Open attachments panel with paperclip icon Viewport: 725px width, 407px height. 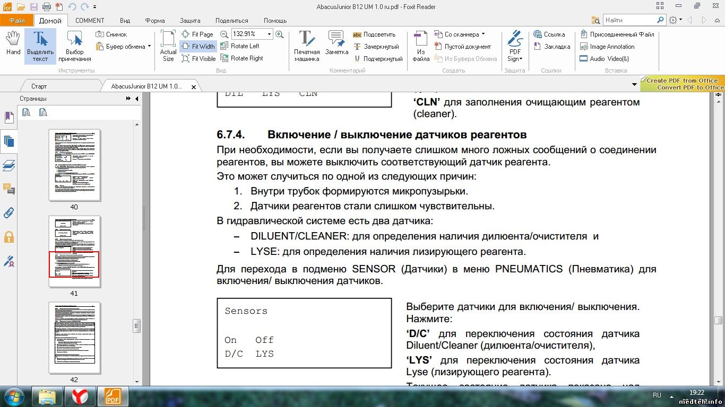click(9, 213)
